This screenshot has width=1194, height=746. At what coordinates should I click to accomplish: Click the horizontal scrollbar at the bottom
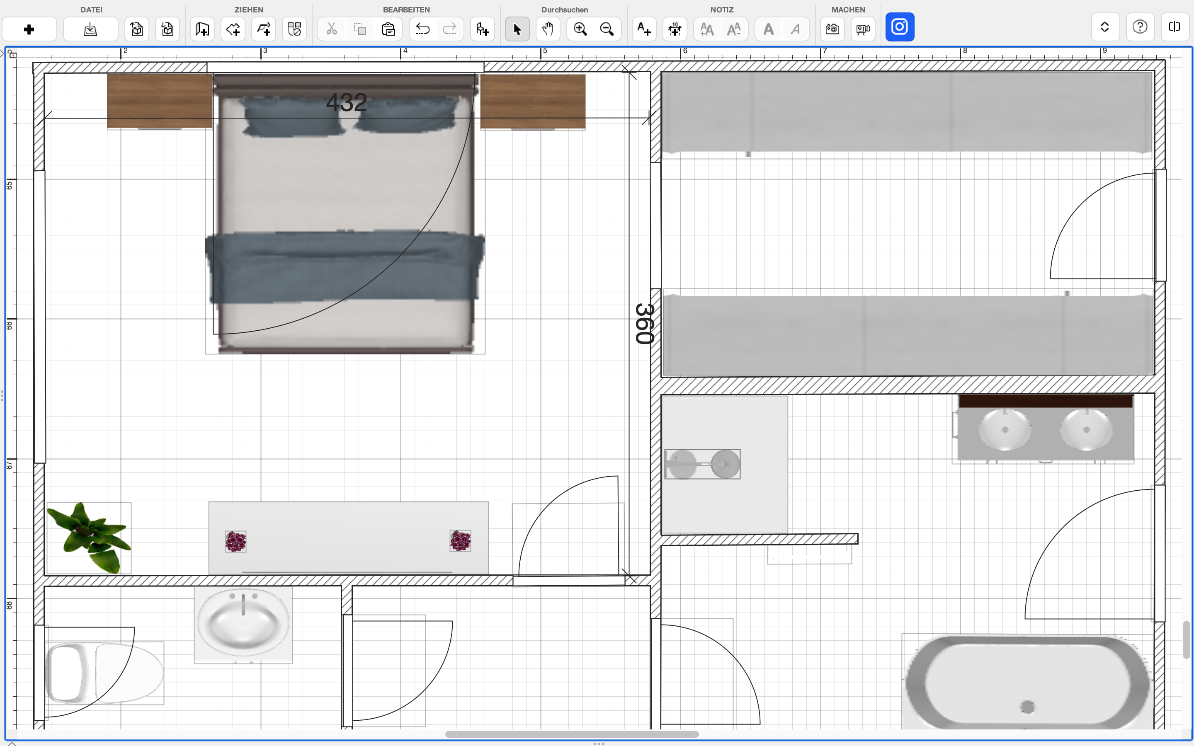click(x=572, y=734)
